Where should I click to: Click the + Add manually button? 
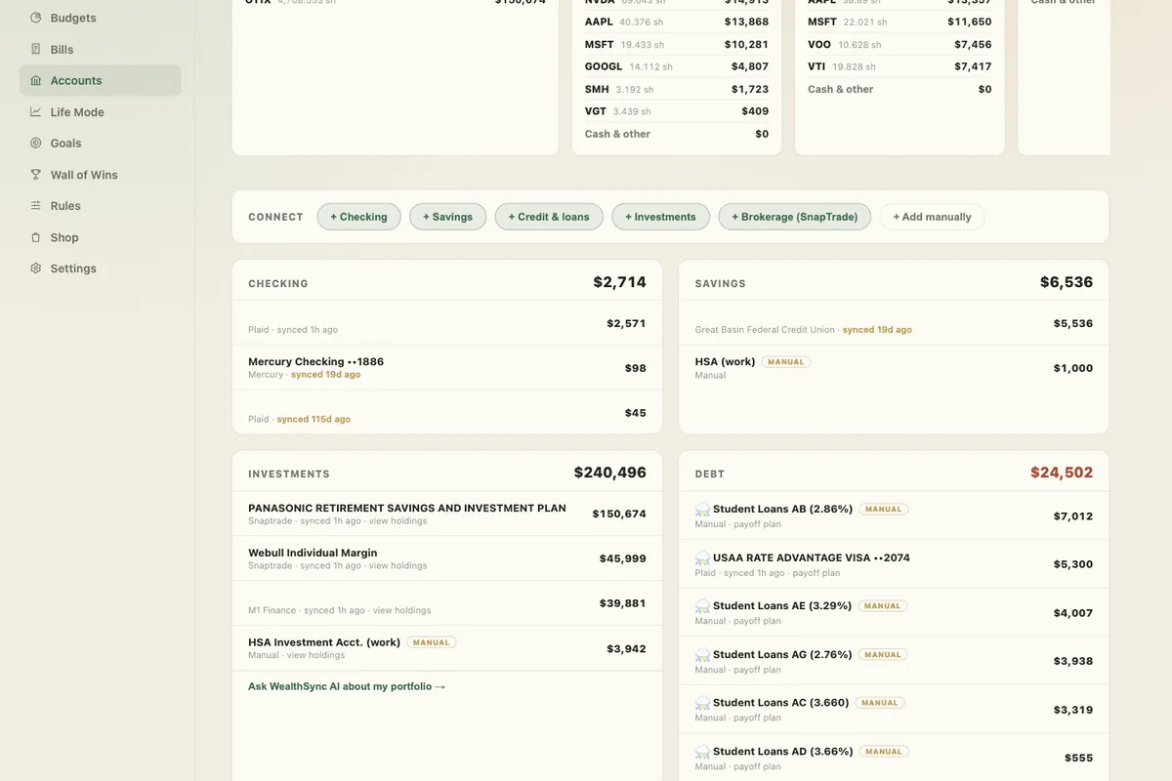pyautogui.click(x=932, y=217)
